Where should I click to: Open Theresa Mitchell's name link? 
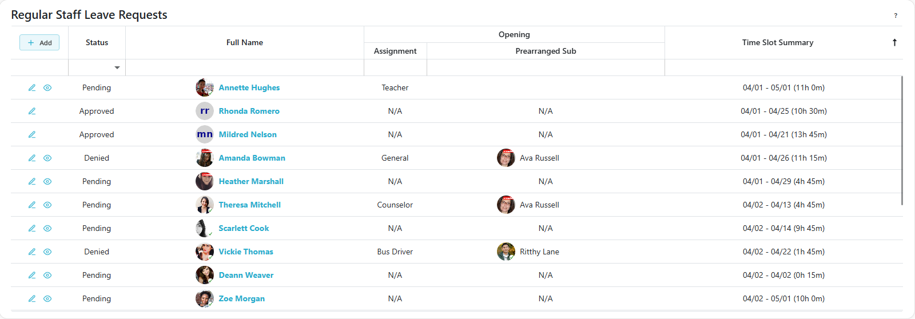click(249, 205)
